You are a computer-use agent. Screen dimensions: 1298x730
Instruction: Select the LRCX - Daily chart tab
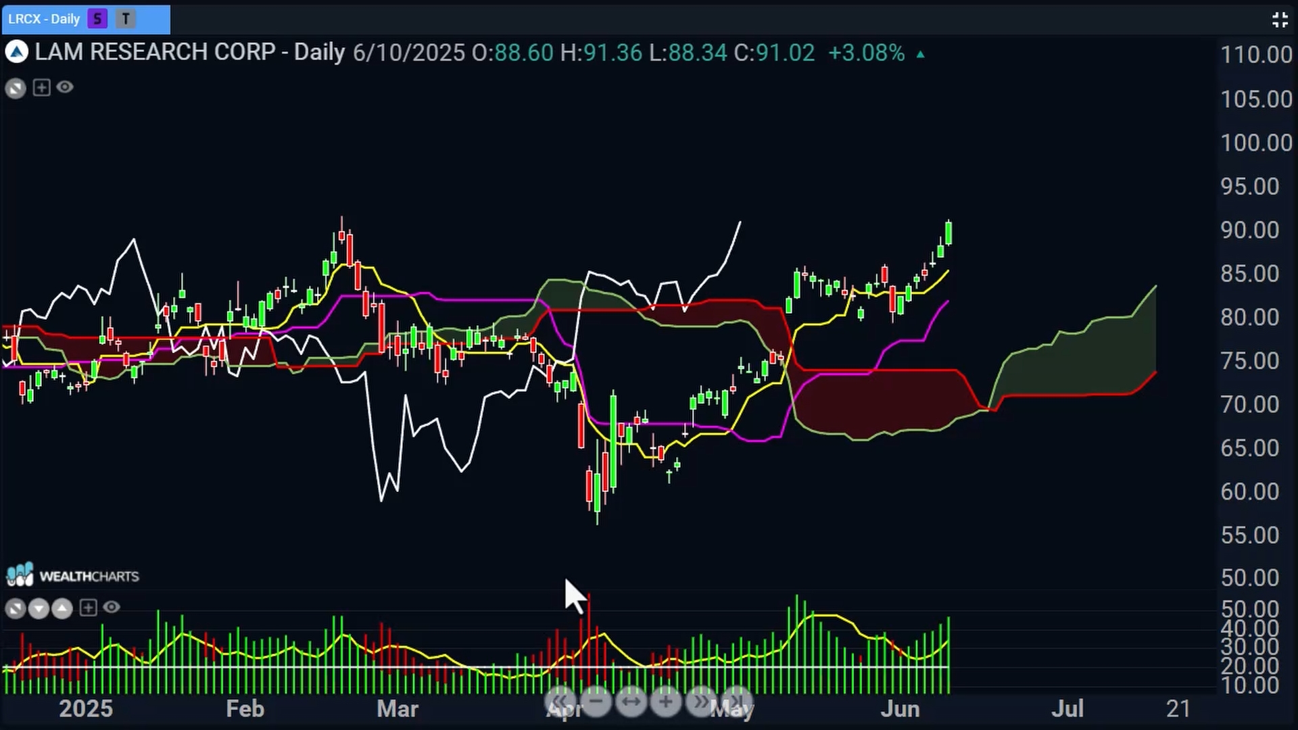click(x=85, y=19)
